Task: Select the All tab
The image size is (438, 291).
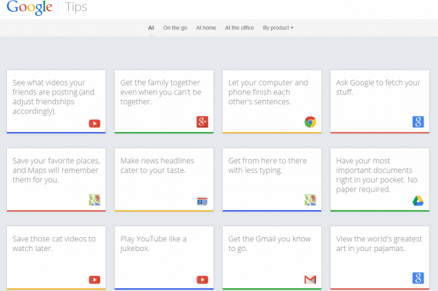Action: (x=151, y=28)
